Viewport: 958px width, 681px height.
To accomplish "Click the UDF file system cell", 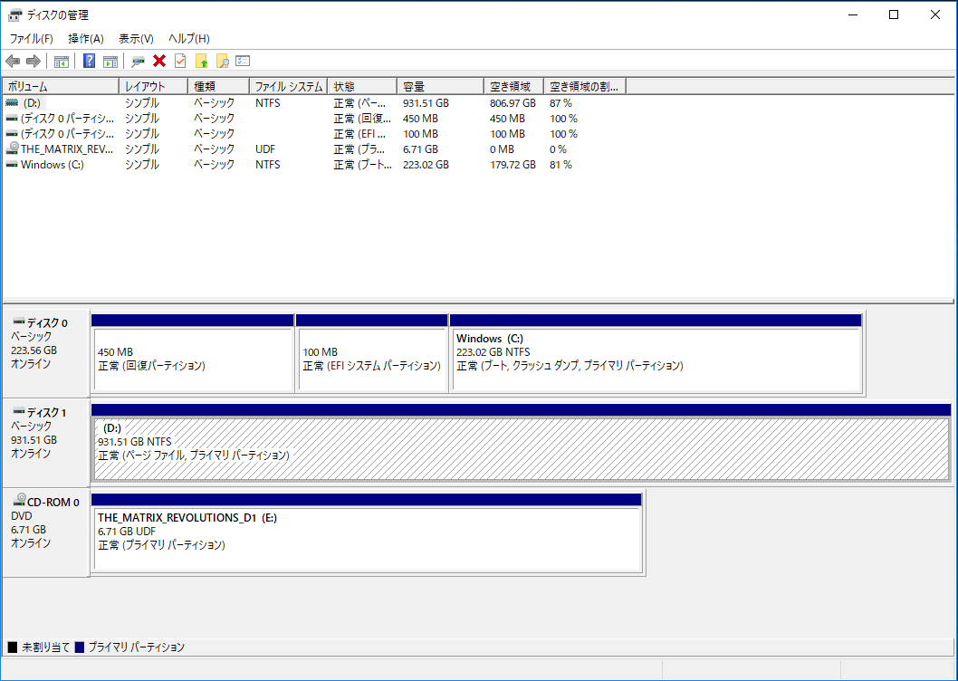I will tap(265, 149).
